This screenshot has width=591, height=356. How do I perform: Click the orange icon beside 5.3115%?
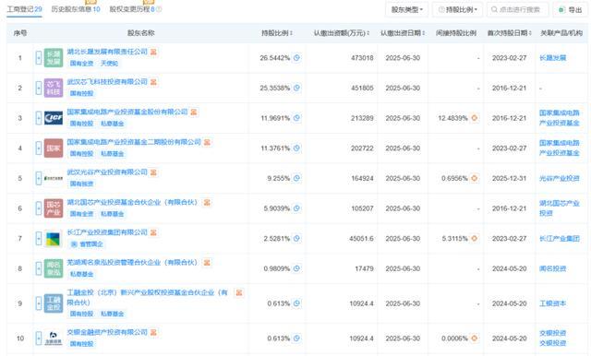click(x=474, y=238)
